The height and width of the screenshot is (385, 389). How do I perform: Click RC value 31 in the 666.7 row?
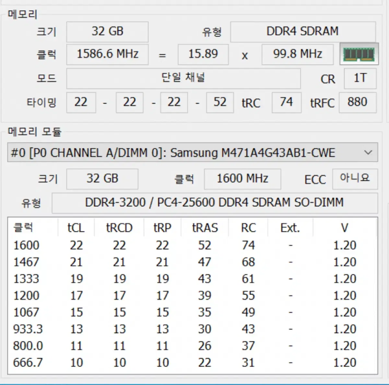coord(248,363)
